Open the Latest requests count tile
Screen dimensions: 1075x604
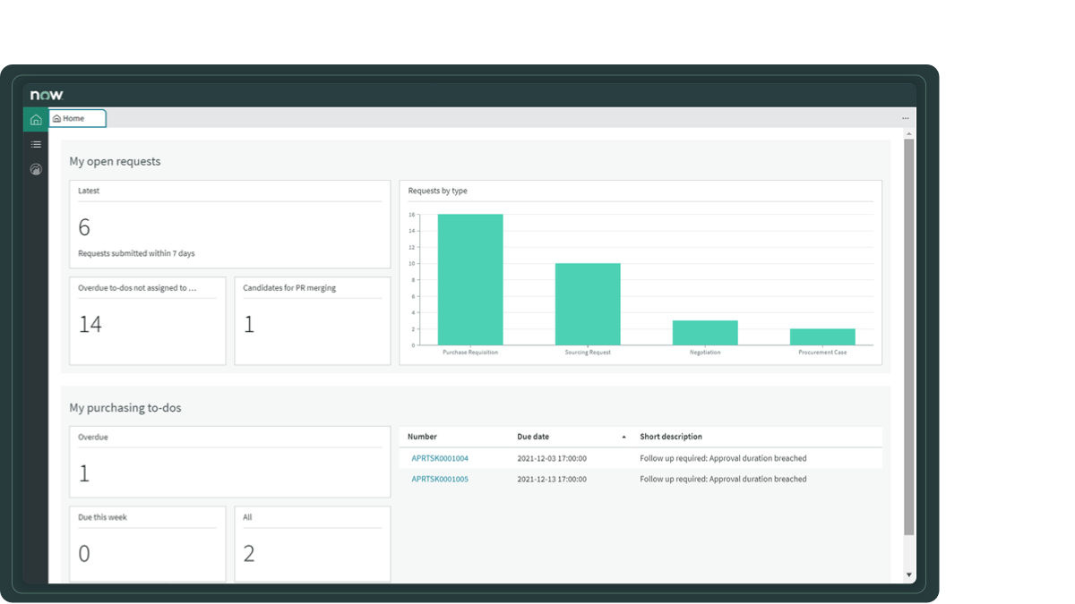pos(230,225)
